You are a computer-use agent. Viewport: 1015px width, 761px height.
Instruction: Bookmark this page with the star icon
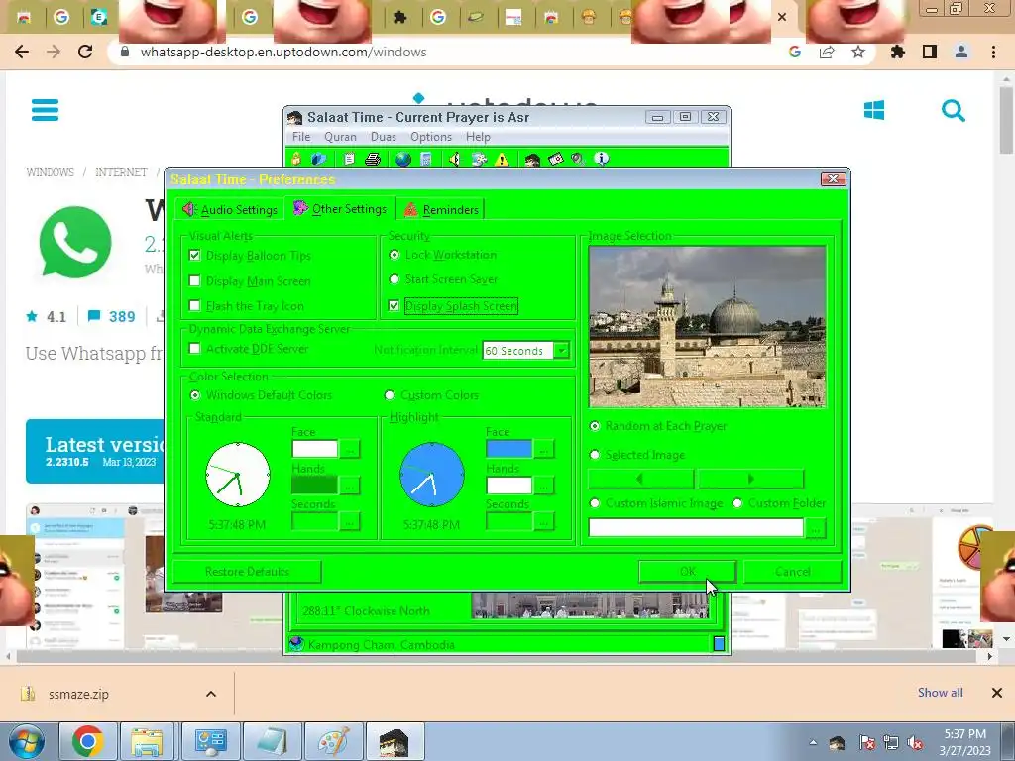pos(858,52)
